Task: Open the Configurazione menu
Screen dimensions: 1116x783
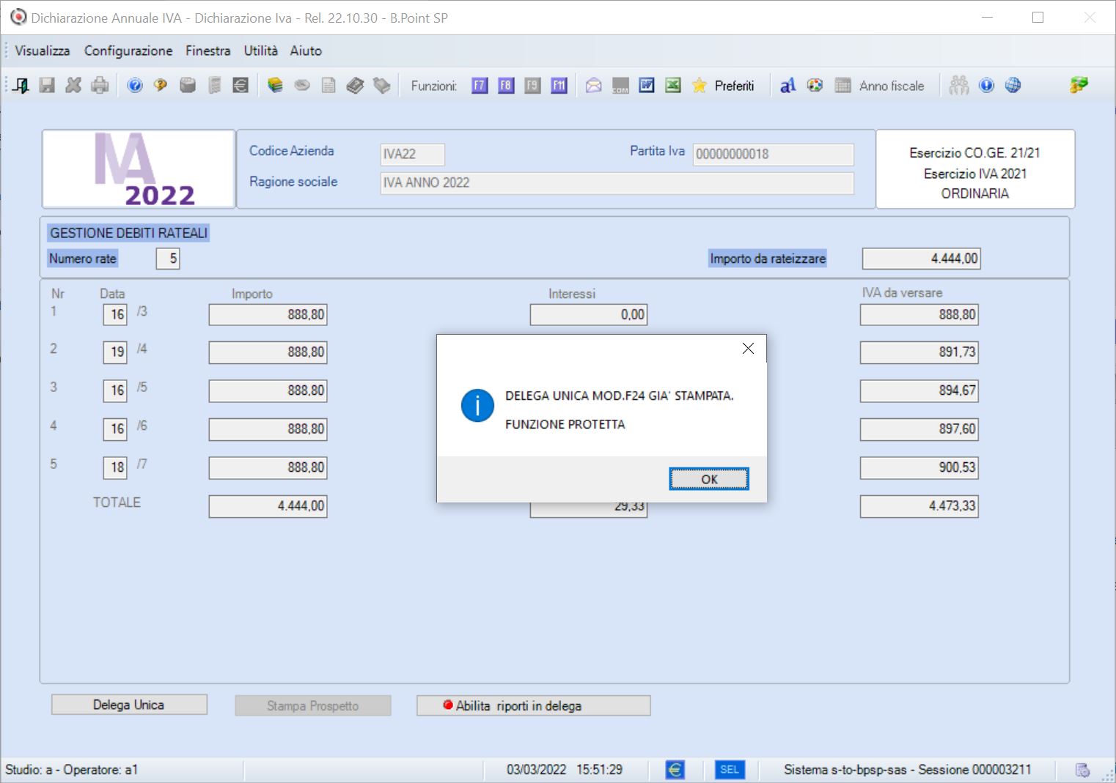Action: click(x=128, y=51)
